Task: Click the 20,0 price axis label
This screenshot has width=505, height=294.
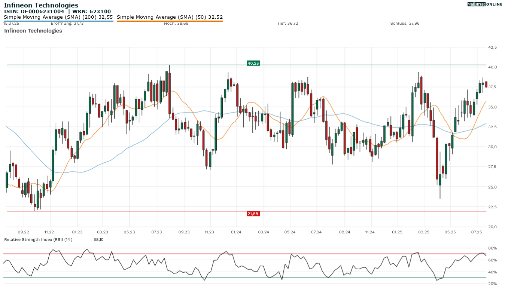Action: tap(492, 226)
